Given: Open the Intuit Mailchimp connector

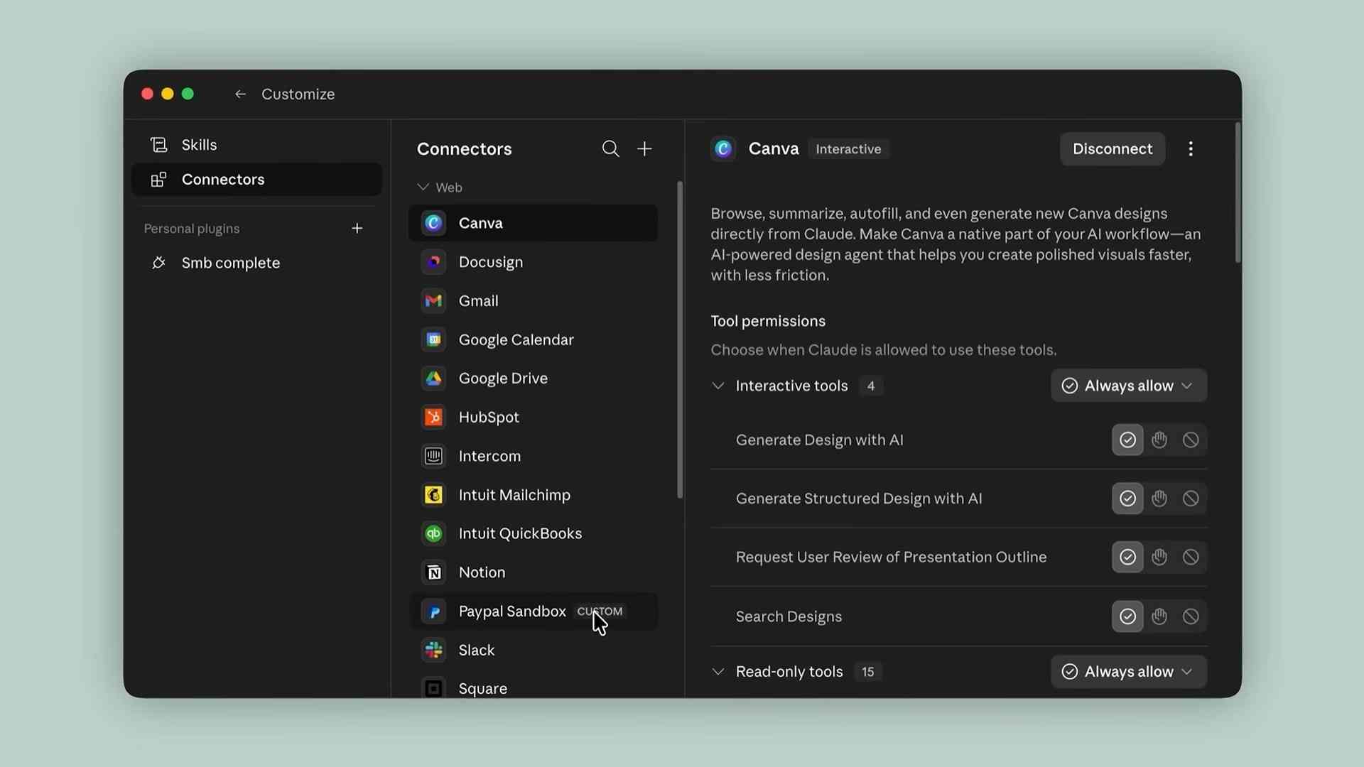Looking at the screenshot, I should (533, 495).
